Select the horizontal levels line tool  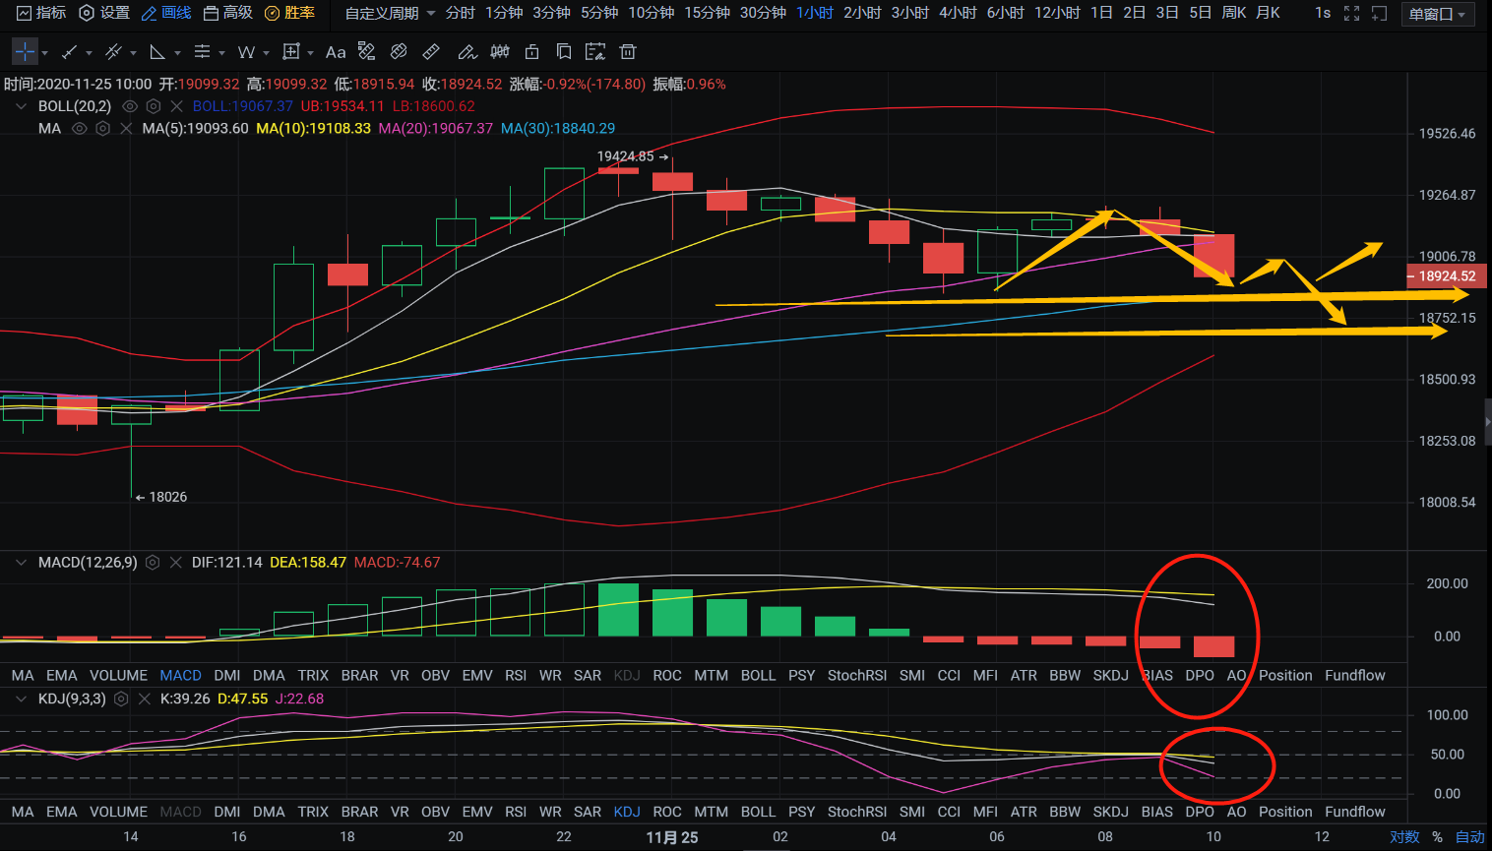[x=202, y=51]
